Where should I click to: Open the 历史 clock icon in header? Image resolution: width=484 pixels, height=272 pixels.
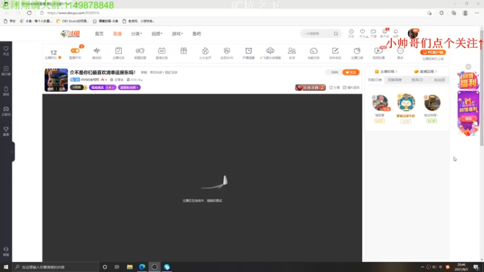[352, 31]
